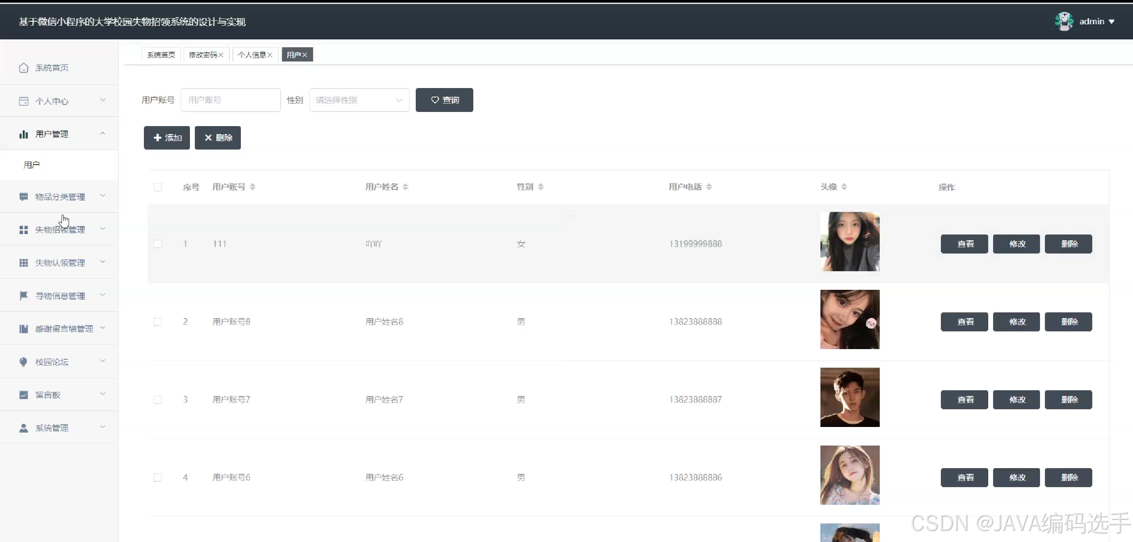Open the 请选择性别 dropdown
The height and width of the screenshot is (542, 1133).
pos(360,100)
